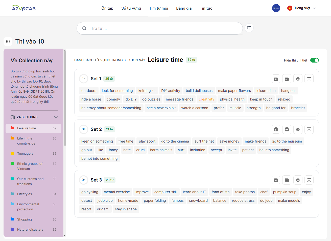Click the Set 2 title
This screenshot has height=241, width=331.
96,129
